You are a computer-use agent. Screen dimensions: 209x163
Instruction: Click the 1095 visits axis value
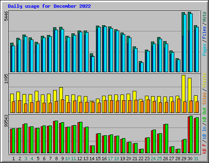point(6,79)
